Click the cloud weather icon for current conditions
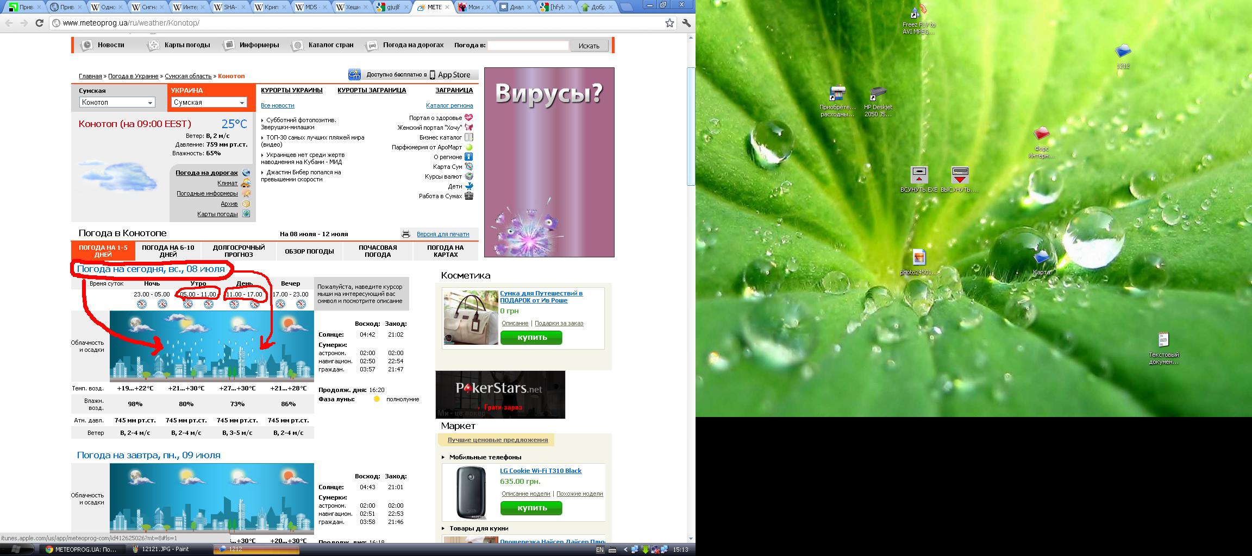The height and width of the screenshot is (556, 1252). 118,177
